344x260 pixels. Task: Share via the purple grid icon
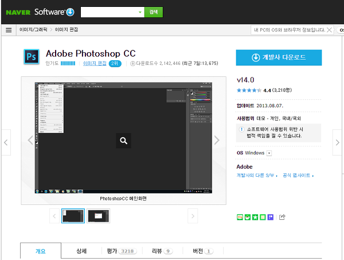coord(271,217)
